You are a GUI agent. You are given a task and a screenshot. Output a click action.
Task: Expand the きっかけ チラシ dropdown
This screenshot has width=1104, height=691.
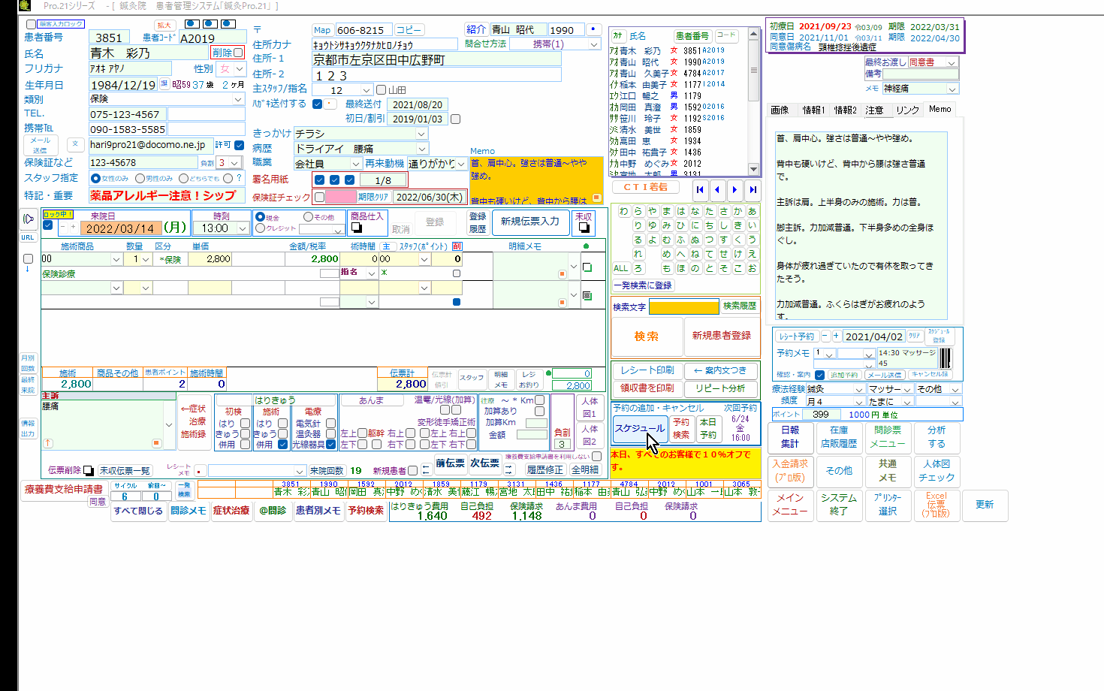(421, 133)
